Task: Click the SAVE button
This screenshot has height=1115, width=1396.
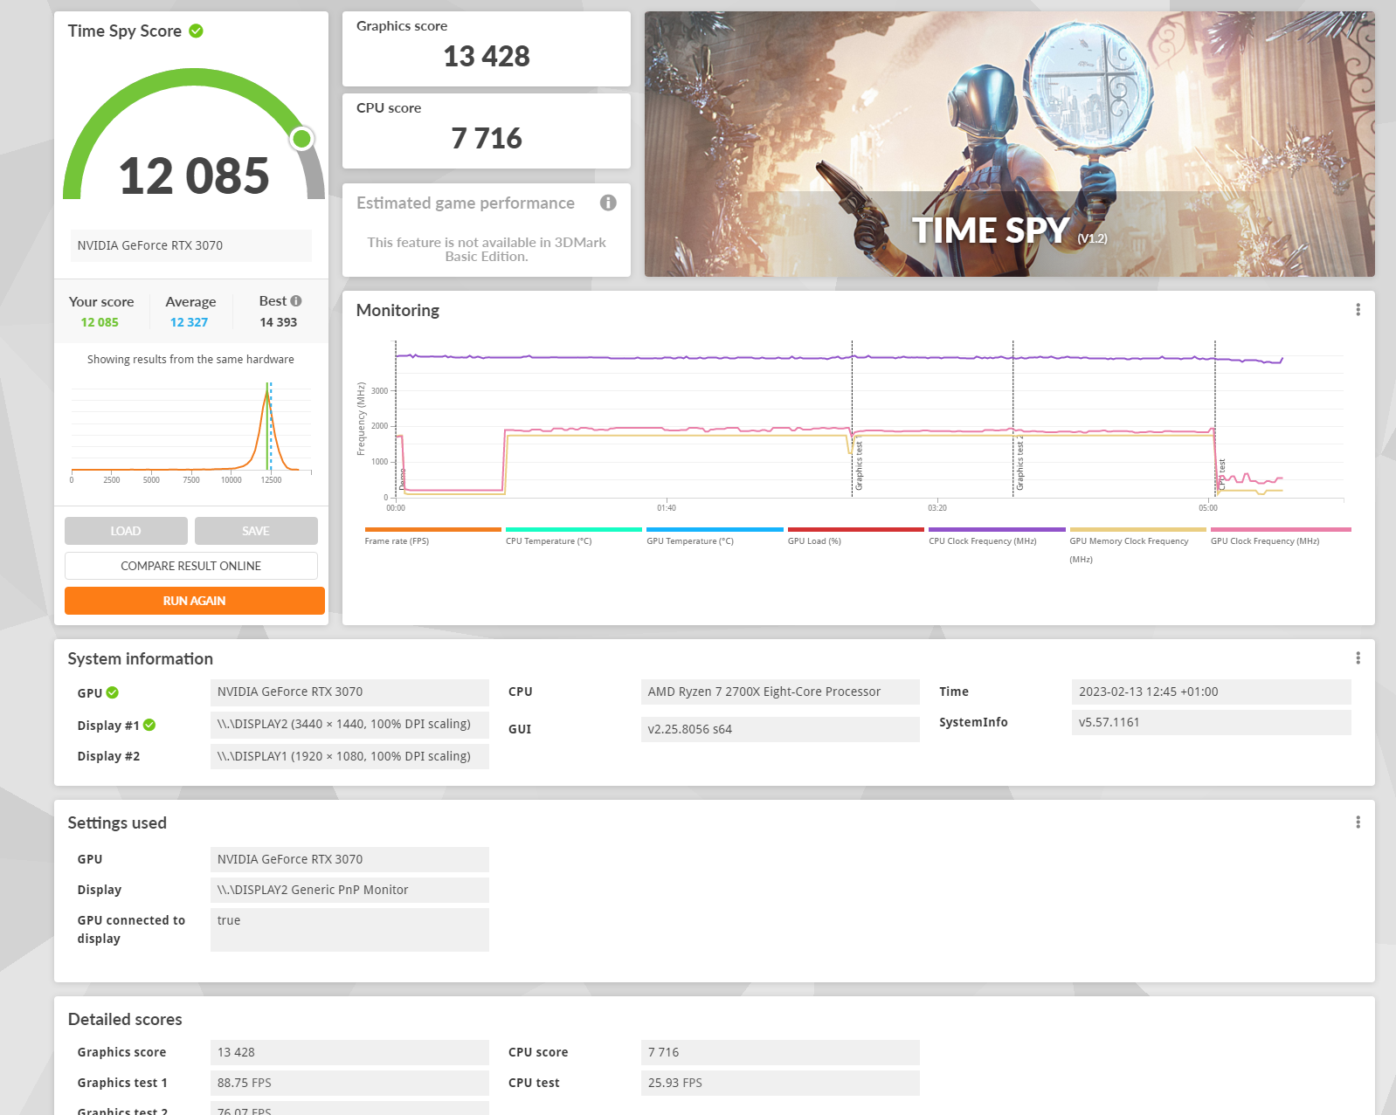Action: click(x=256, y=531)
